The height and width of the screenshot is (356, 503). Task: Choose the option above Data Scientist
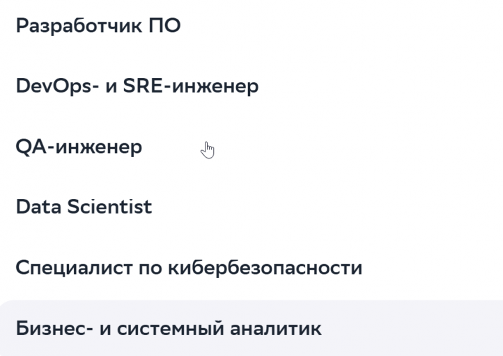(x=251, y=147)
